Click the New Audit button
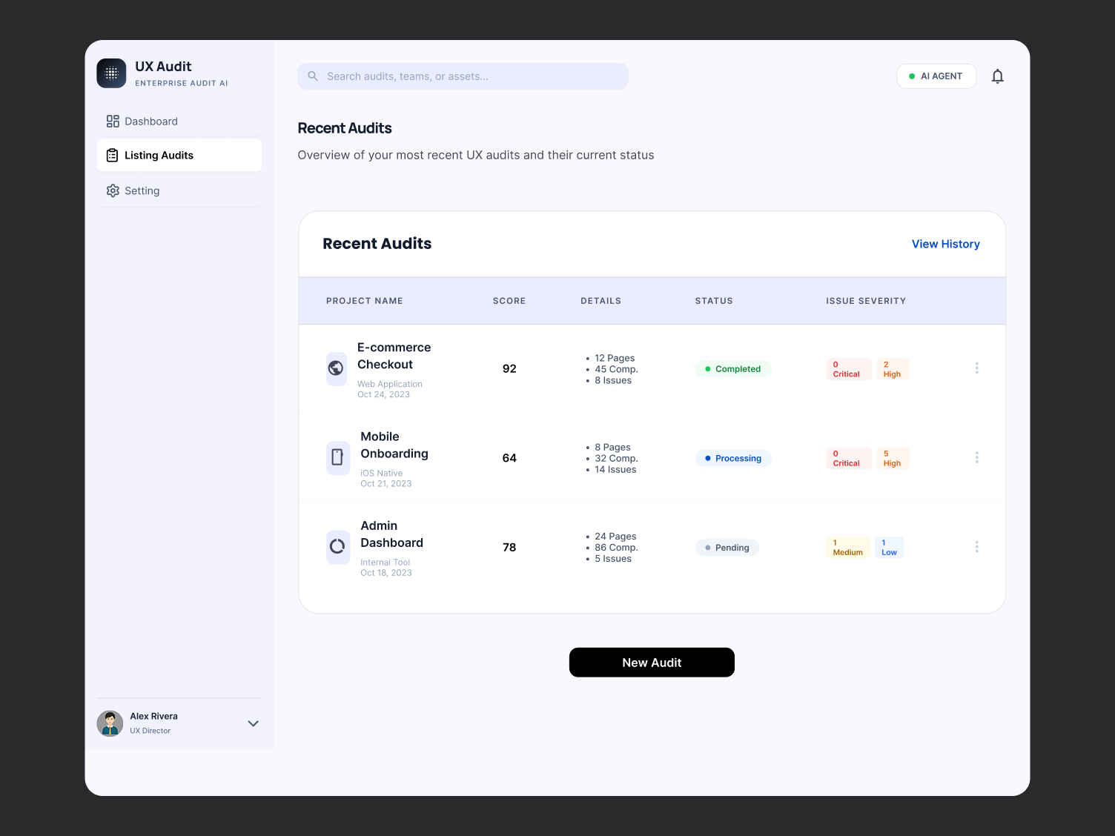Screen dimensions: 1115x836 [x=652, y=662]
